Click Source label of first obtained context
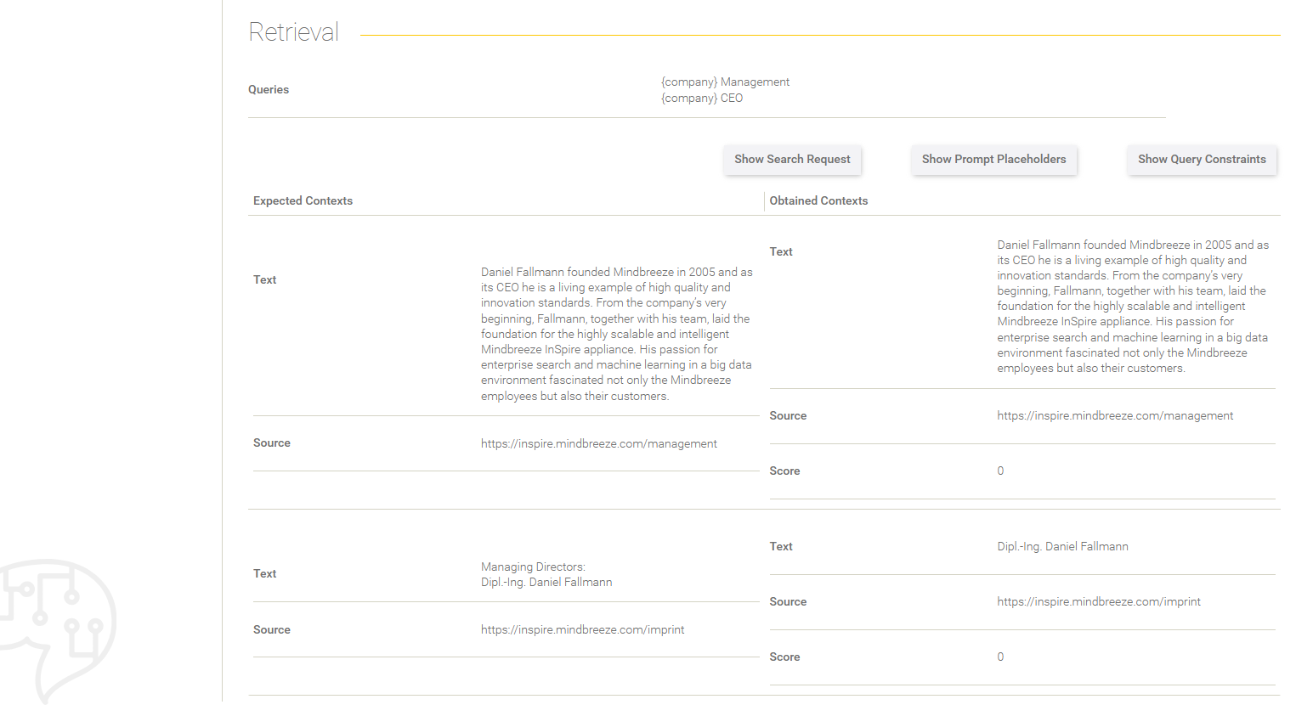This screenshot has width=1296, height=716. [788, 416]
